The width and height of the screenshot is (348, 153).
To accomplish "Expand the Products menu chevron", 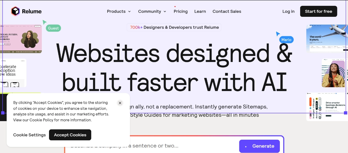I will pyautogui.click(x=129, y=12).
